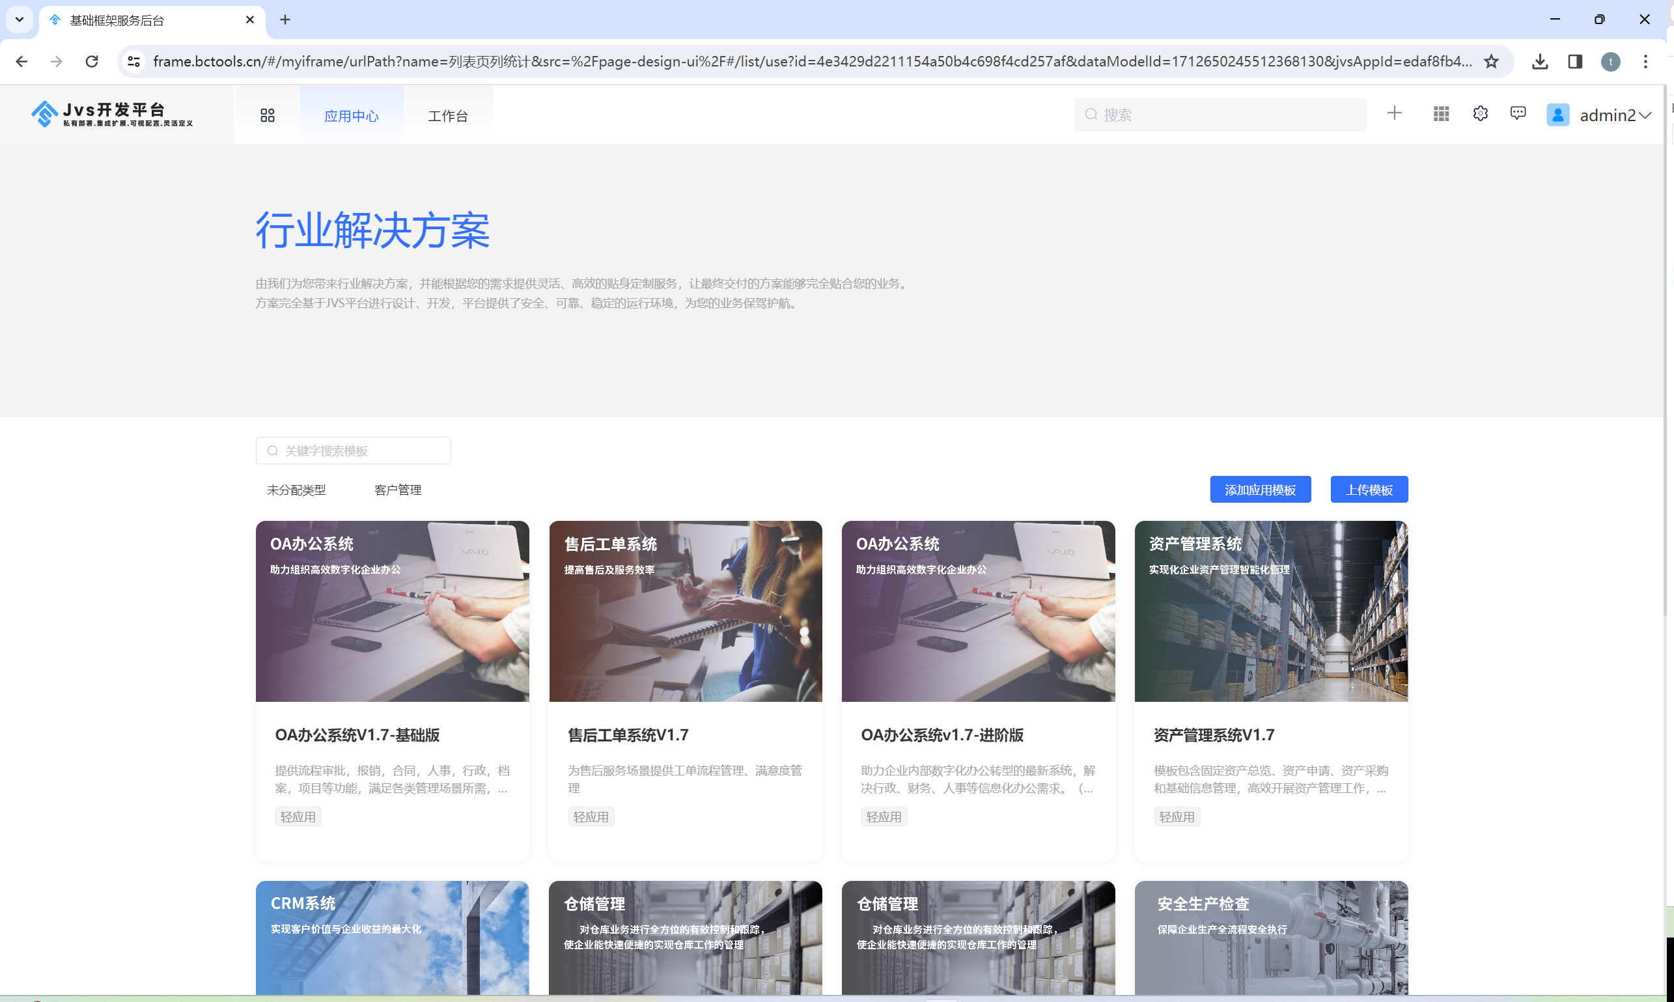Focus the header 搜索 field
Screen dimensions: 1674x1002
coord(1220,115)
